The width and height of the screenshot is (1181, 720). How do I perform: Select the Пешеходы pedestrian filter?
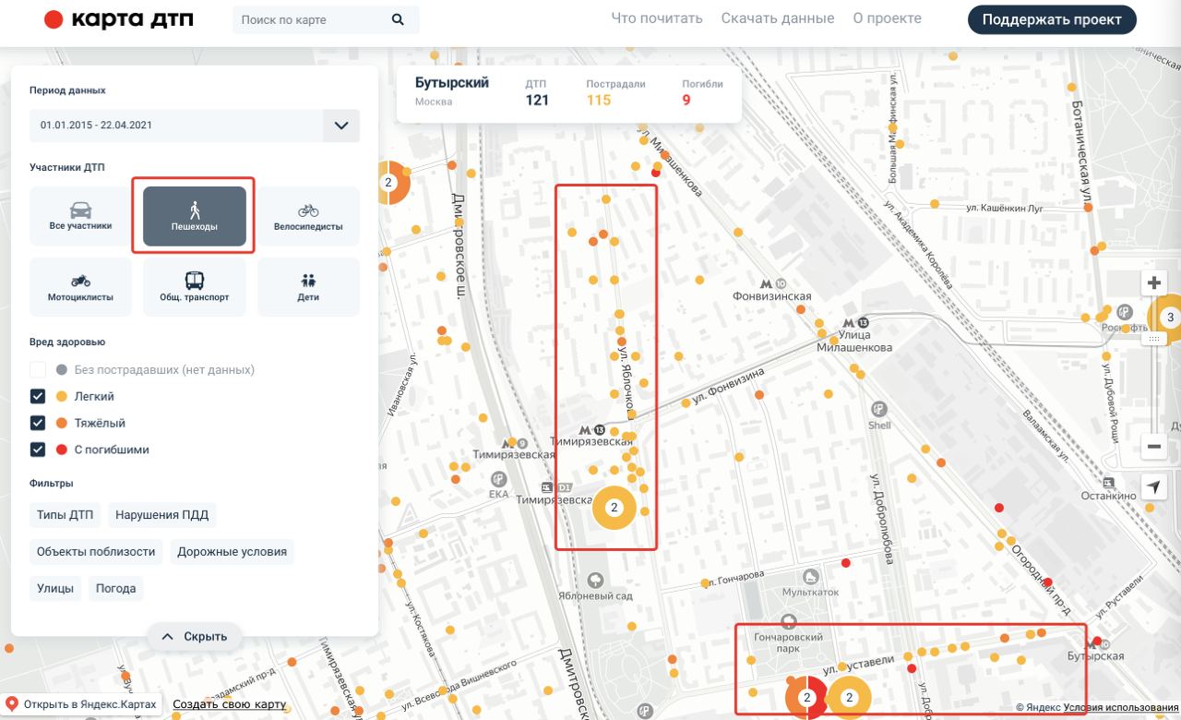click(194, 216)
